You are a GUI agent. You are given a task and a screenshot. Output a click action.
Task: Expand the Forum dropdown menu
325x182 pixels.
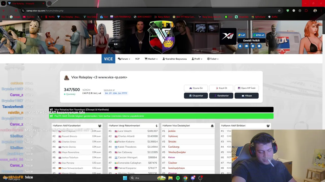pos(124,59)
